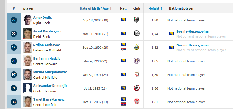Click Aleksandar Demonjic's placeholder portrait
233x109 pixels.
pyautogui.click(x=28, y=88)
